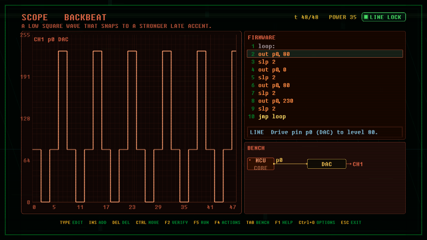Click the SCOPE title

click(x=35, y=17)
